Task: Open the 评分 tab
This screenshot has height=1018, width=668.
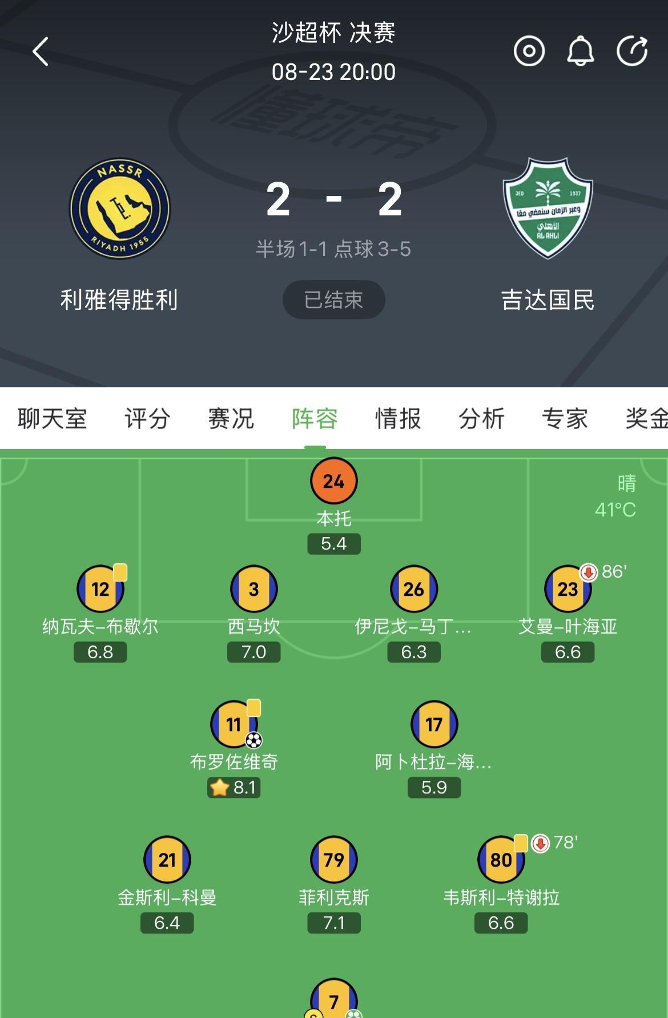Action: 147,419
